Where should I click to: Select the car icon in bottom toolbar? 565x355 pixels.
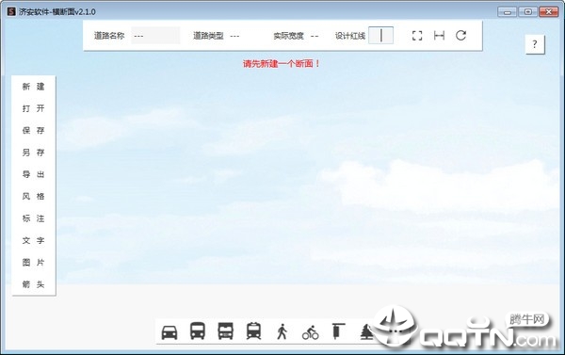(x=169, y=332)
